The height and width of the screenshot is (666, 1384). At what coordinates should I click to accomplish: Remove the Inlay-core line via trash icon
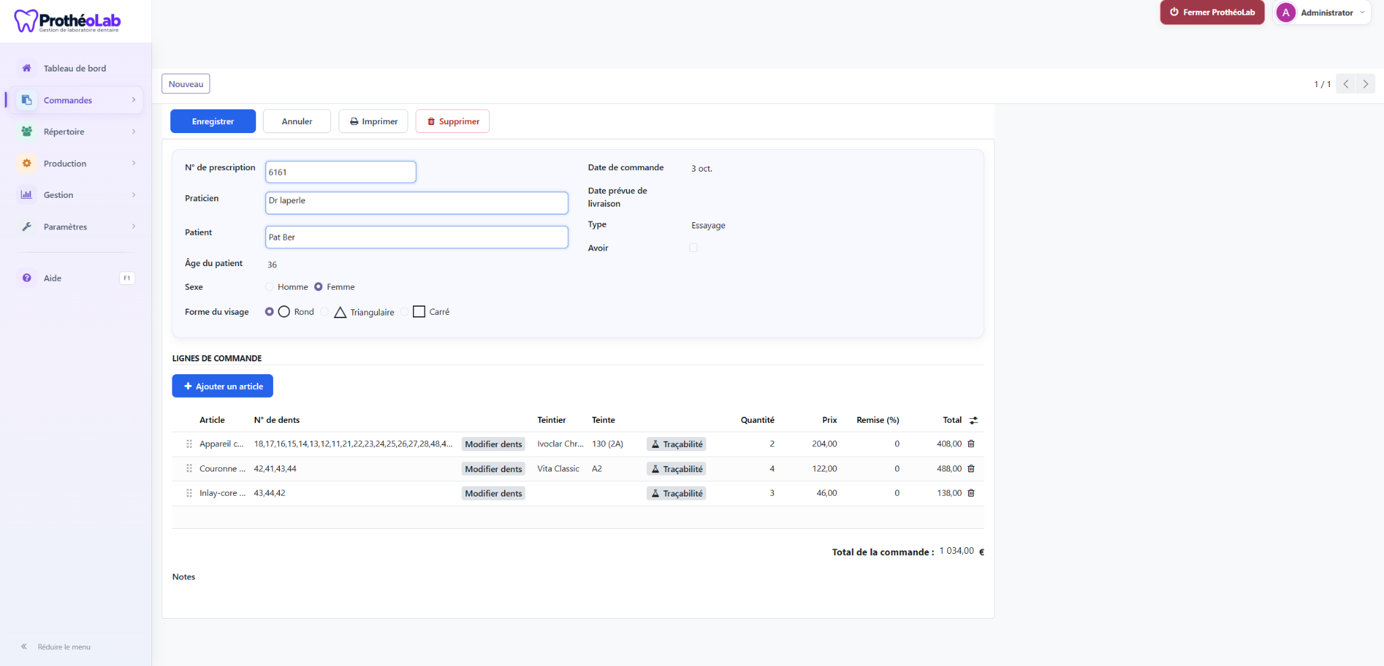(971, 493)
